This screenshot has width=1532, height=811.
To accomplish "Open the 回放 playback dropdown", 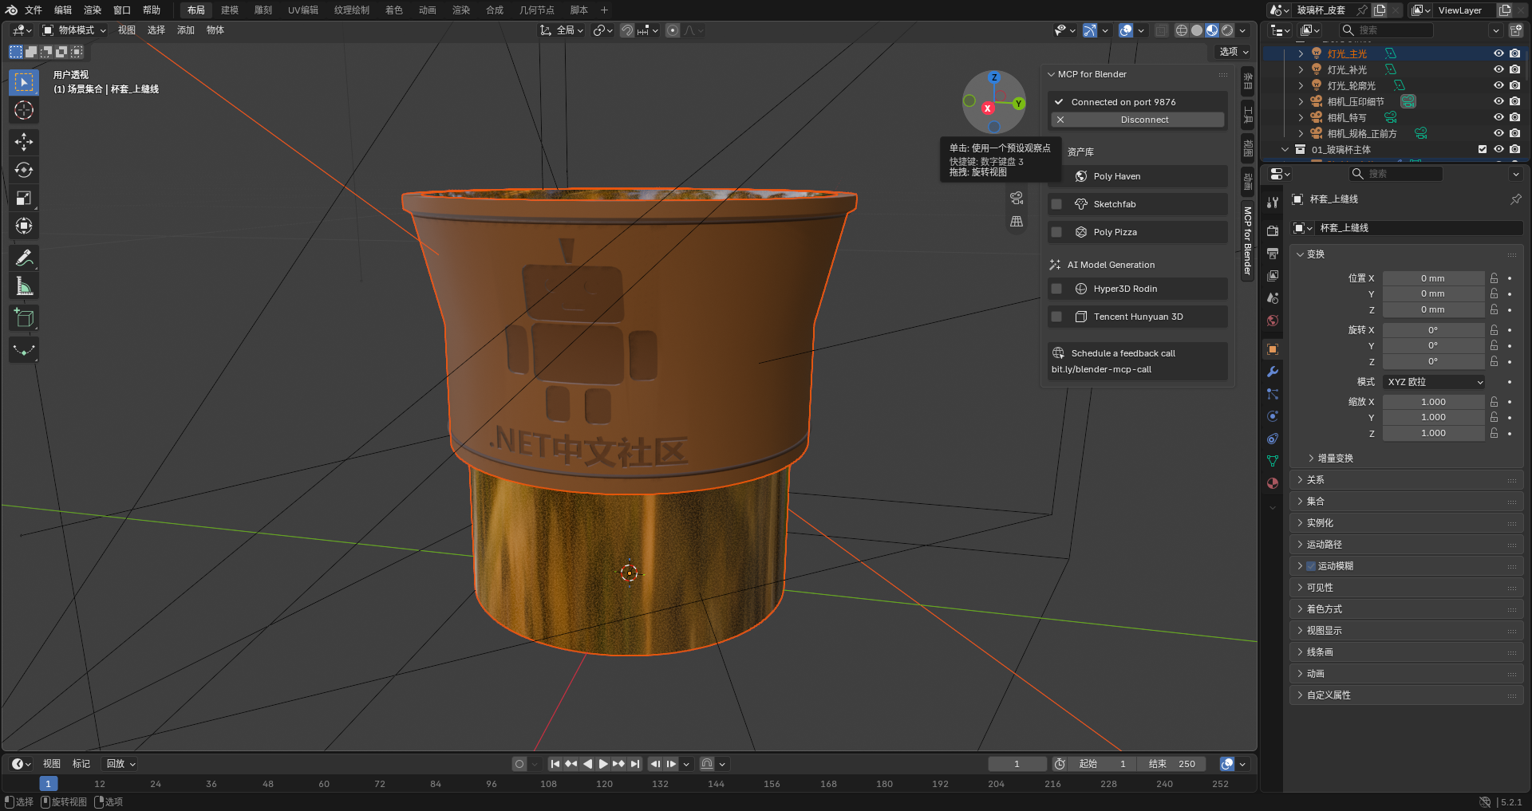I will pyautogui.click(x=121, y=764).
